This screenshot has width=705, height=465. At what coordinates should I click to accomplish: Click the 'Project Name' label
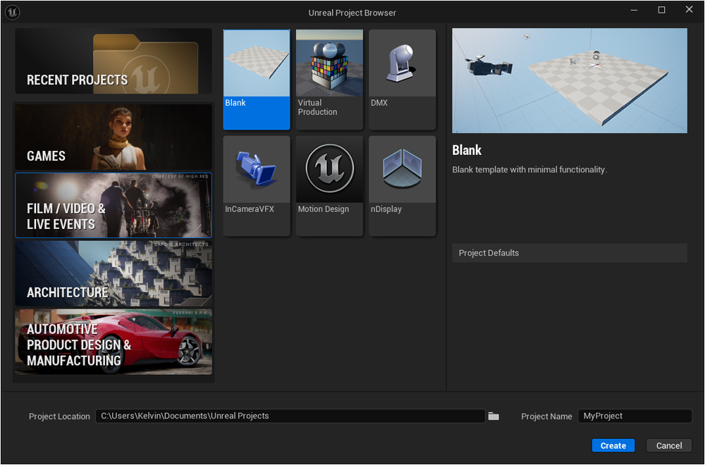[x=546, y=416]
